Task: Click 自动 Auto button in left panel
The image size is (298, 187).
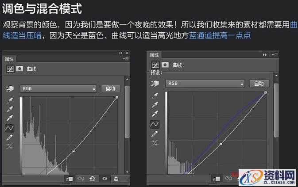Action: tap(111, 88)
